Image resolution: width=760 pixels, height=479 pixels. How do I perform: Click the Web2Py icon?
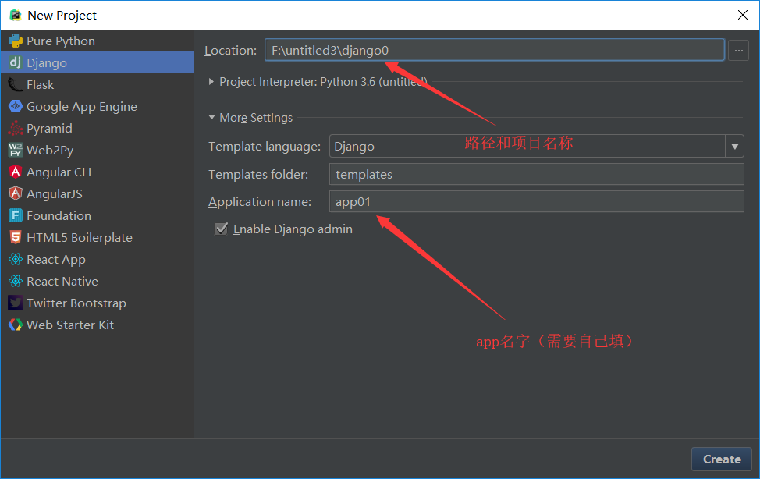click(x=16, y=150)
